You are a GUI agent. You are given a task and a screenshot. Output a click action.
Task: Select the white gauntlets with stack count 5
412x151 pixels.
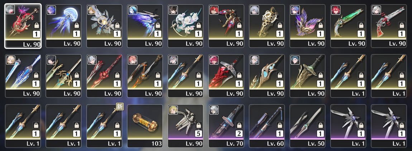(x=186, y=126)
